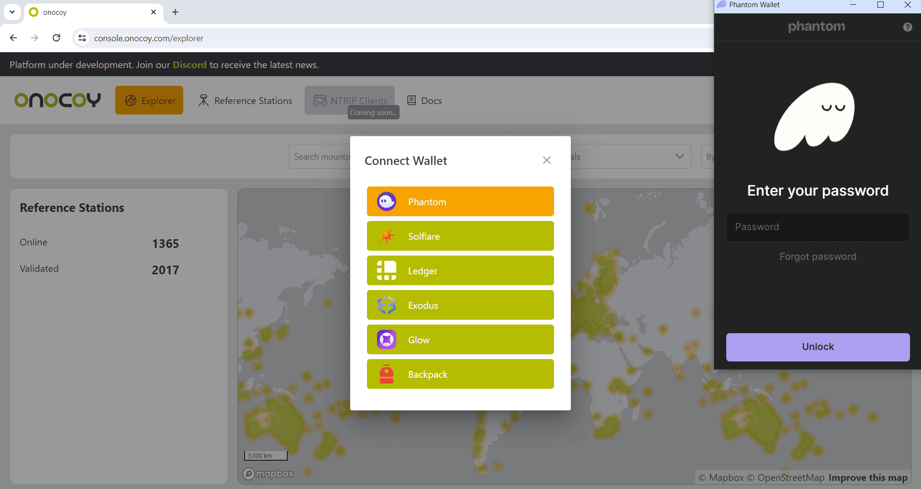This screenshot has width=921, height=489.
Task: Click the Online count 1365
Action: click(x=165, y=244)
